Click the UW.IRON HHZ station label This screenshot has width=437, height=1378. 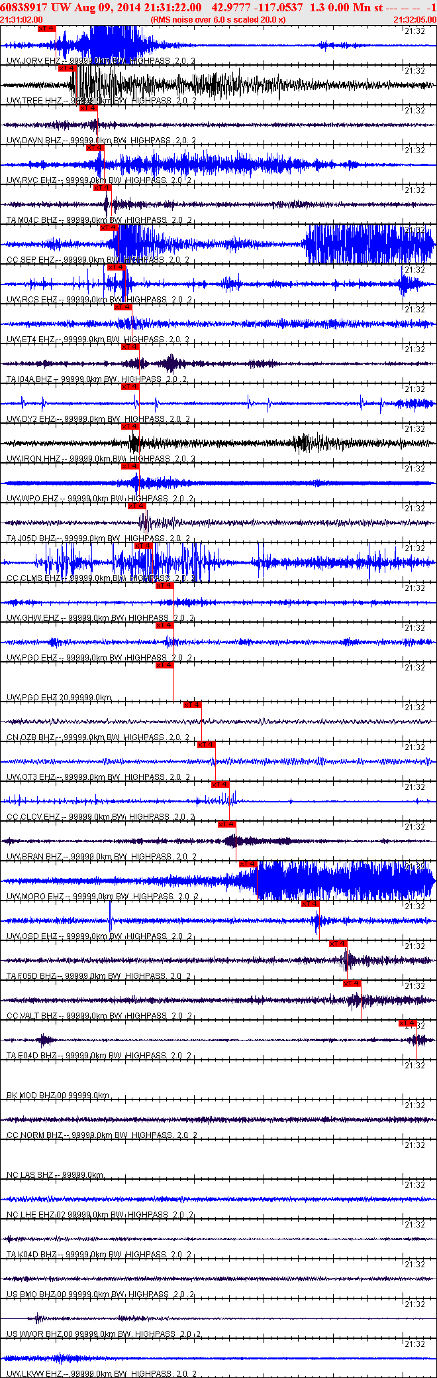click(x=33, y=459)
